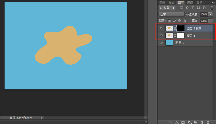Click the create new layer icon
Image resolution: width=216 pixels, height=124 pixels.
click(x=201, y=122)
